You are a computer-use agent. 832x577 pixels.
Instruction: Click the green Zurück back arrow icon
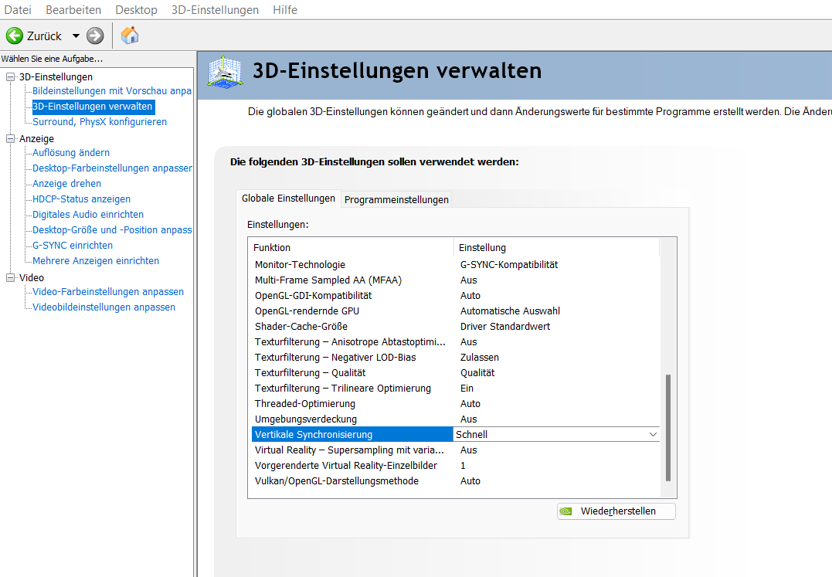(15, 36)
